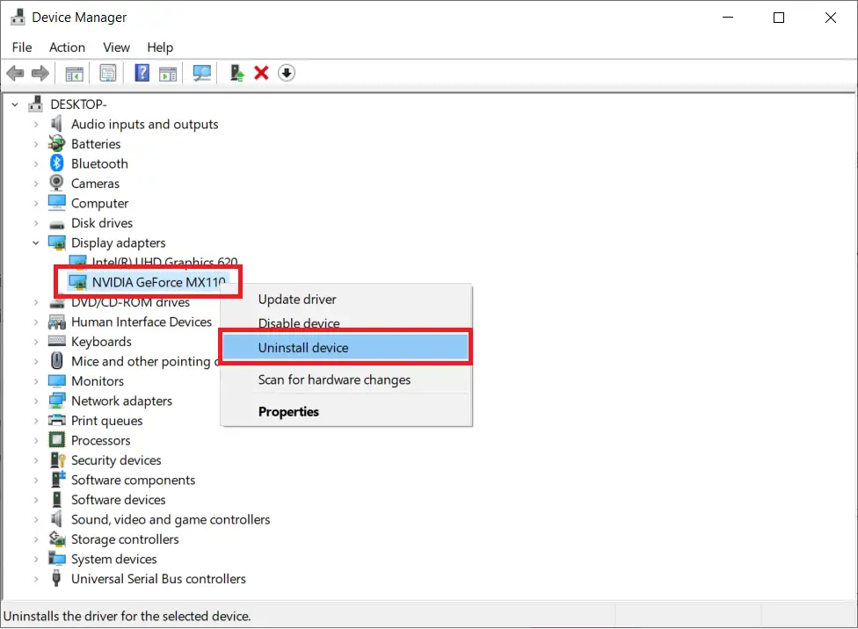The height and width of the screenshot is (629, 858).
Task: Expand the Bluetooth category chevron
Action: click(x=36, y=163)
